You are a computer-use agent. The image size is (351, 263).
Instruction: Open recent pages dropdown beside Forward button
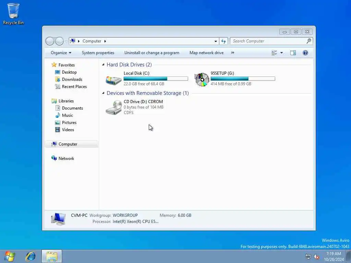(66, 41)
